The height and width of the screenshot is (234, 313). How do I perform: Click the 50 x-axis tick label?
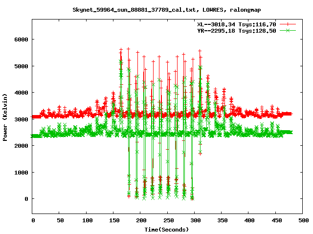pyautogui.click(x=60, y=220)
